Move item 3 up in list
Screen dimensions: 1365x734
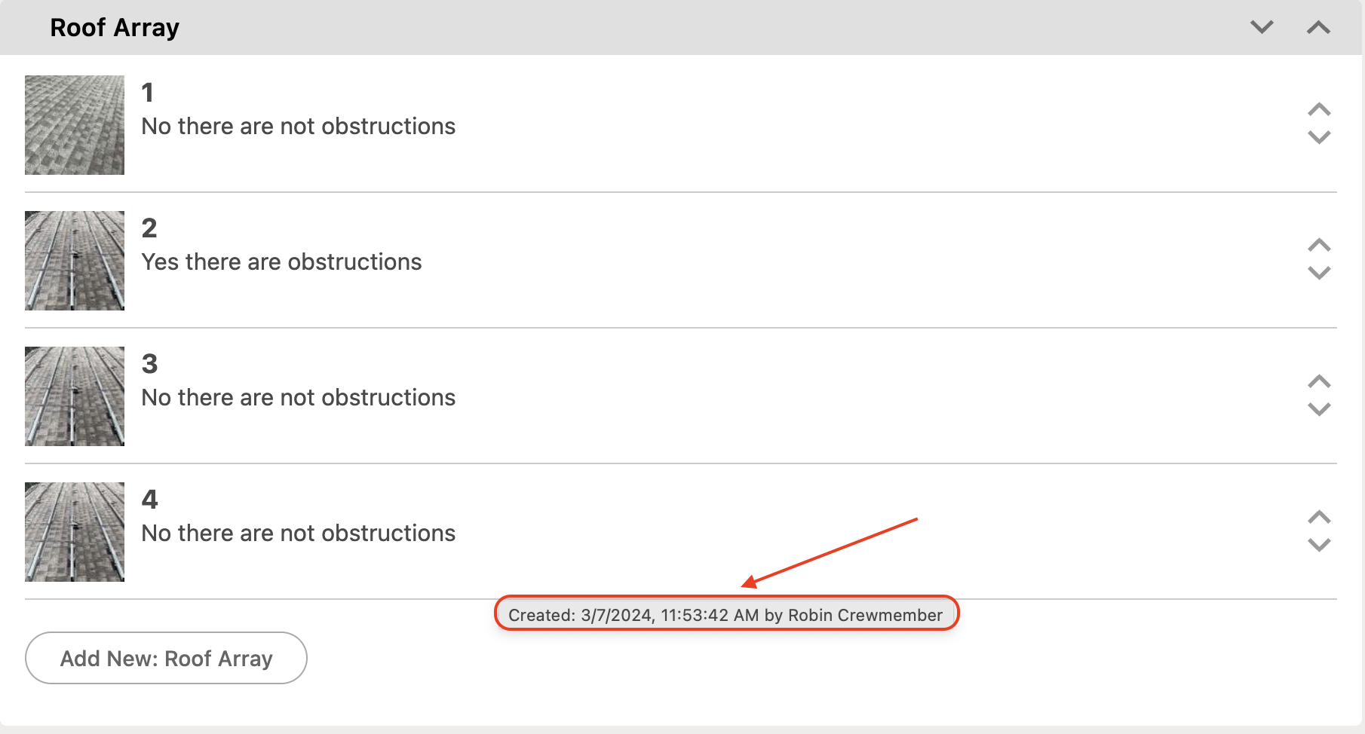[x=1319, y=381]
